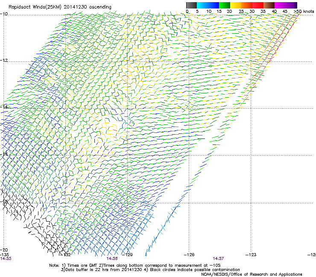Click the '0' label under the color scale
Screen dimensions: 316x277
point(187,12)
